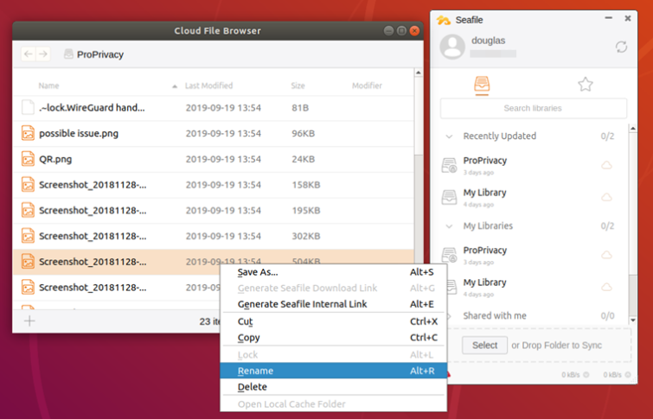This screenshot has width=653, height=419.
Task: Click Seafile list scrollbar up arrow
Action: (633, 128)
